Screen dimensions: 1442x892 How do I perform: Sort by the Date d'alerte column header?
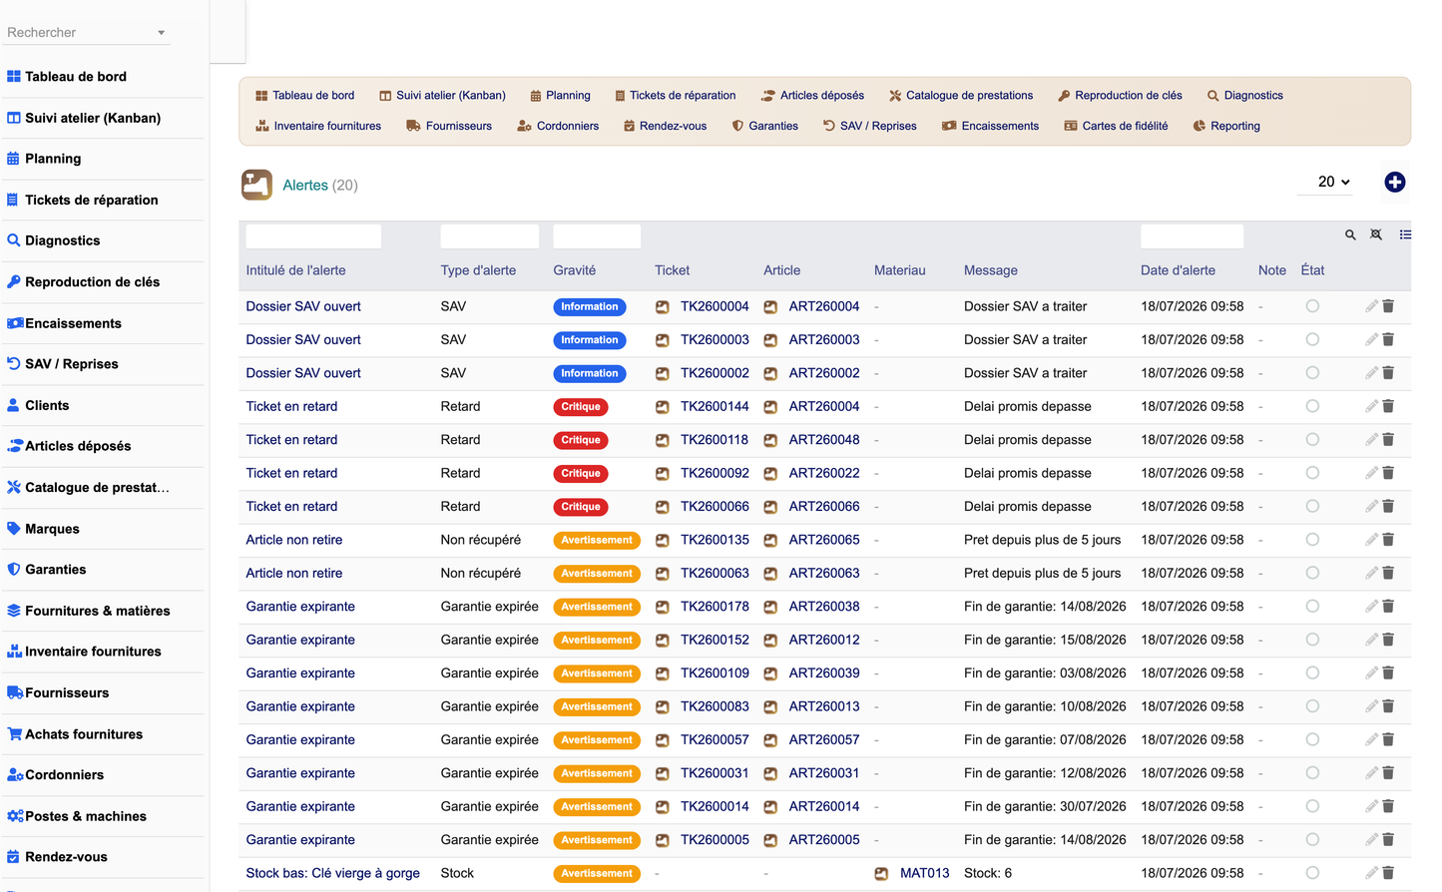click(x=1178, y=270)
